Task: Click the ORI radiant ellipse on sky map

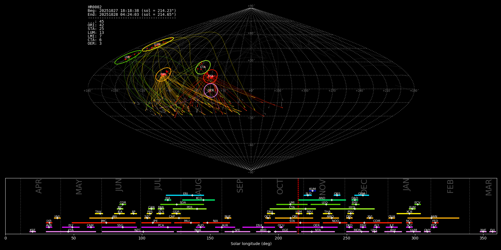Action: click(163, 74)
